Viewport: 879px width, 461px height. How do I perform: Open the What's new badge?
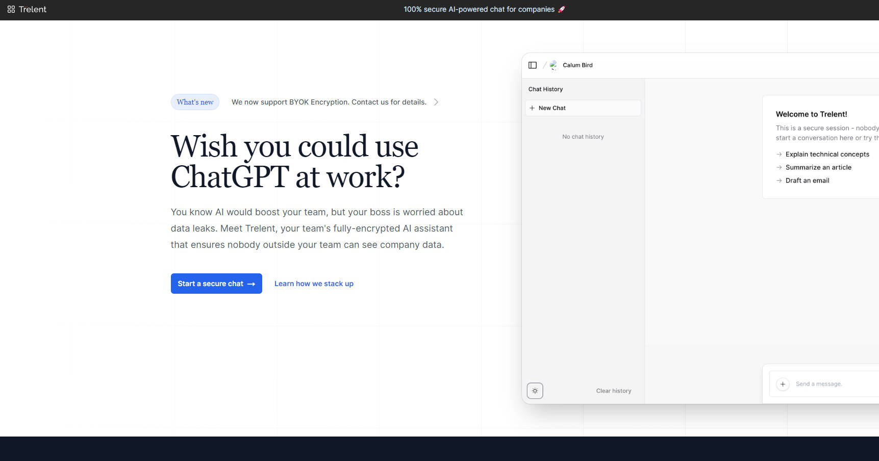coord(195,102)
